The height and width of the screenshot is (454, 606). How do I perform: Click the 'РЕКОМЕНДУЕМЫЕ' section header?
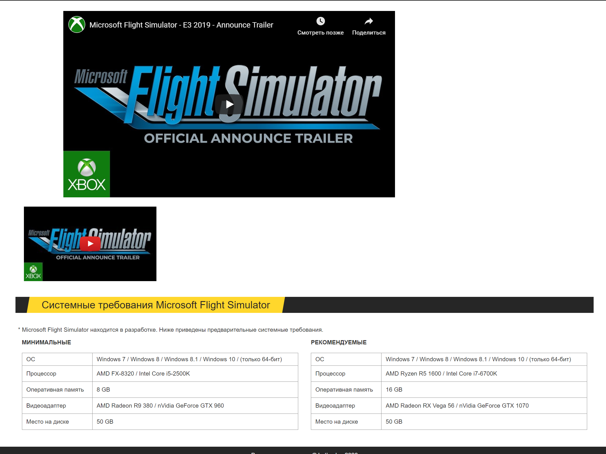(x=338, y=342)
